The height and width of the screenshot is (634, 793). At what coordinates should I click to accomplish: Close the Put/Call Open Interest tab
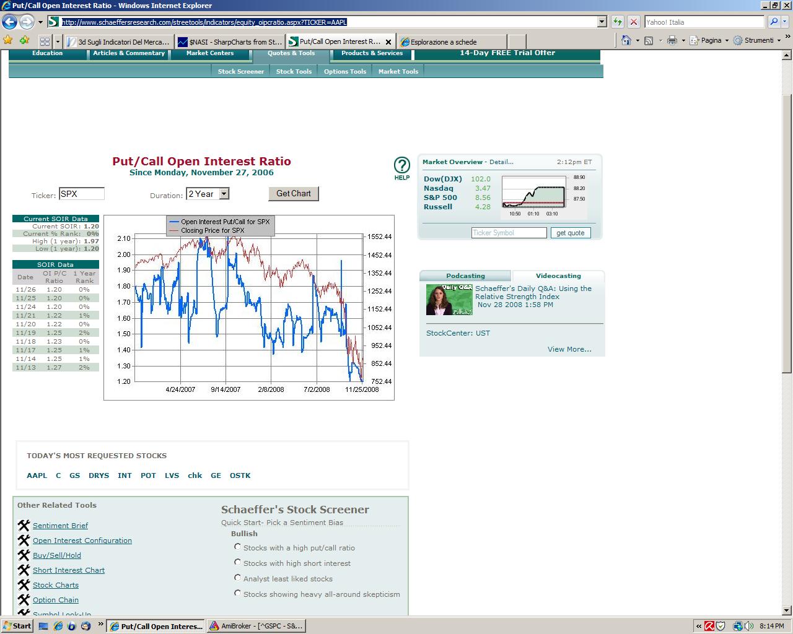click(388, 42)
